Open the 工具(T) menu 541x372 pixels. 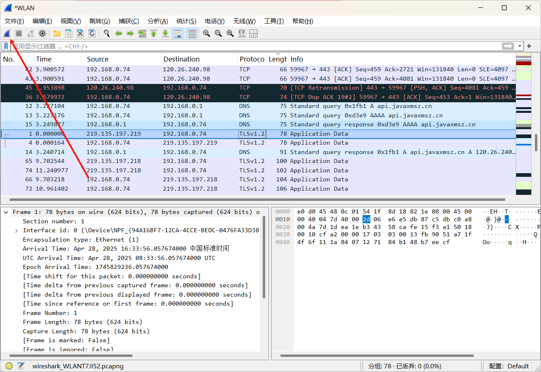pyautogui.click(x=274, y=21)
